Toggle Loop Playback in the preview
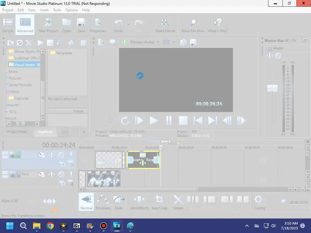This screenshot has height=233, width=311. click(x=125, y=120)
